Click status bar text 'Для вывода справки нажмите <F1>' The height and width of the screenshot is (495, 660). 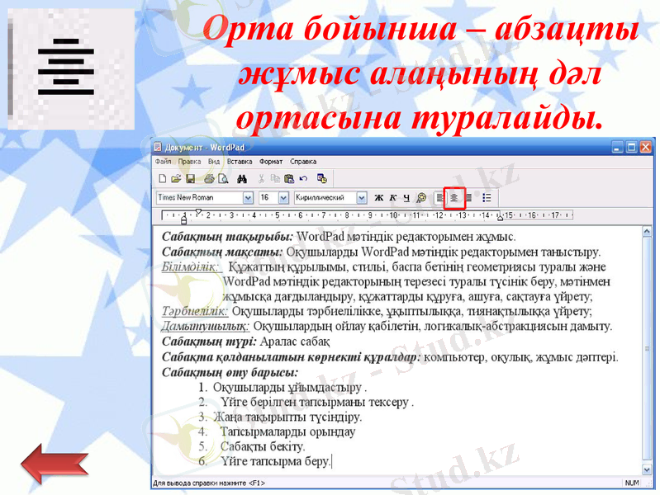[x=209, y=483]
